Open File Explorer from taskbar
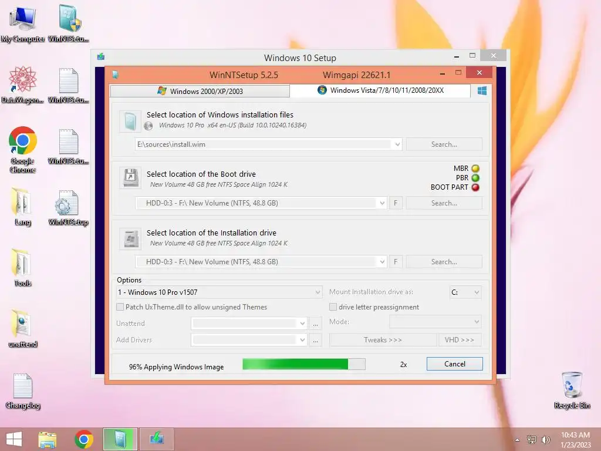Image resolution: width=601 pixels, height=451 pixels. point(47,439)
